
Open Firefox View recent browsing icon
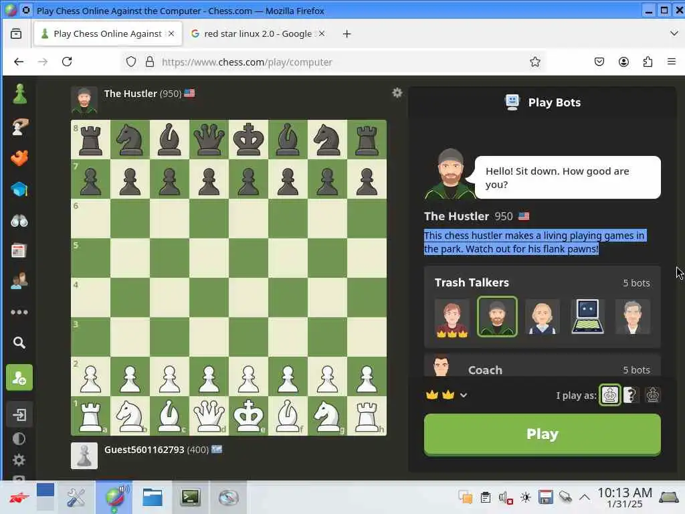click(16, 33)
